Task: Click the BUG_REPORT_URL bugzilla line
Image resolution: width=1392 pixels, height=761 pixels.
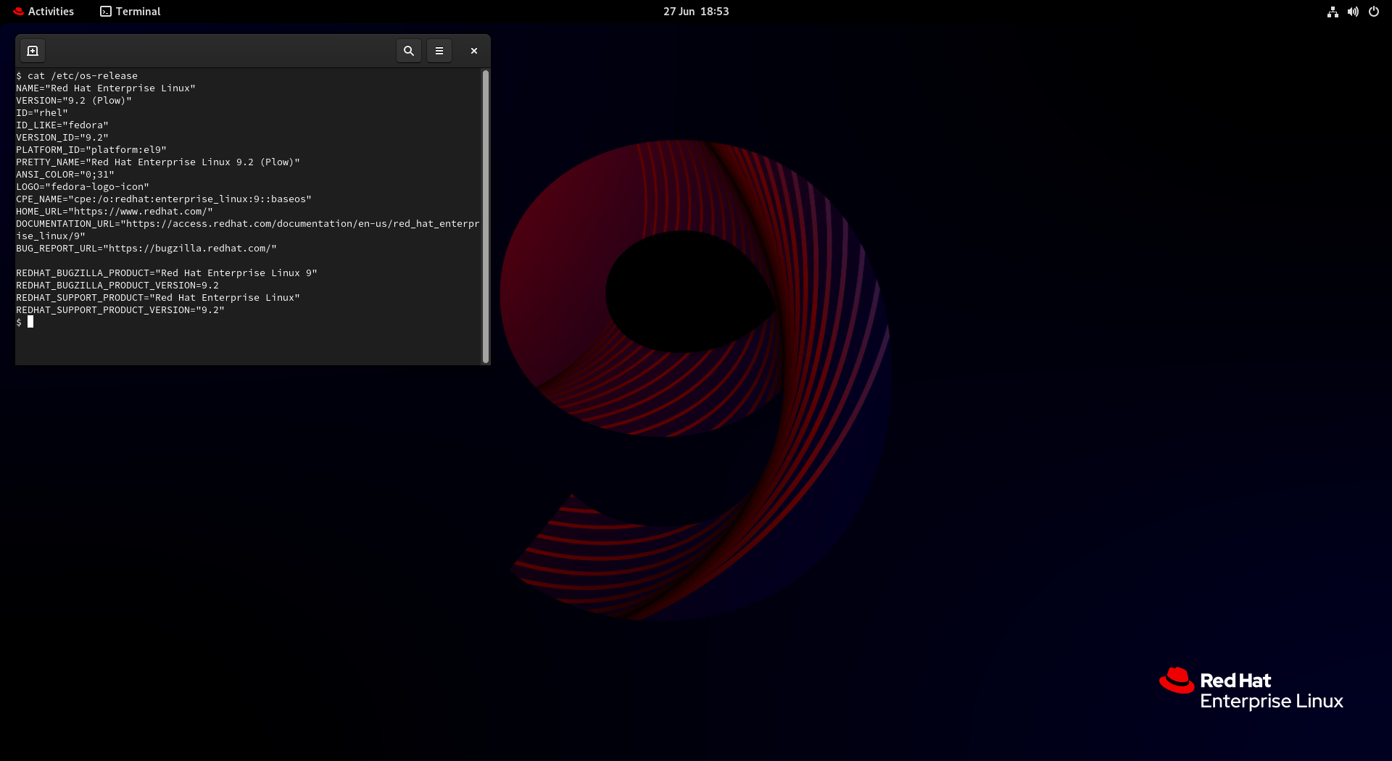Action: [146, 248]
